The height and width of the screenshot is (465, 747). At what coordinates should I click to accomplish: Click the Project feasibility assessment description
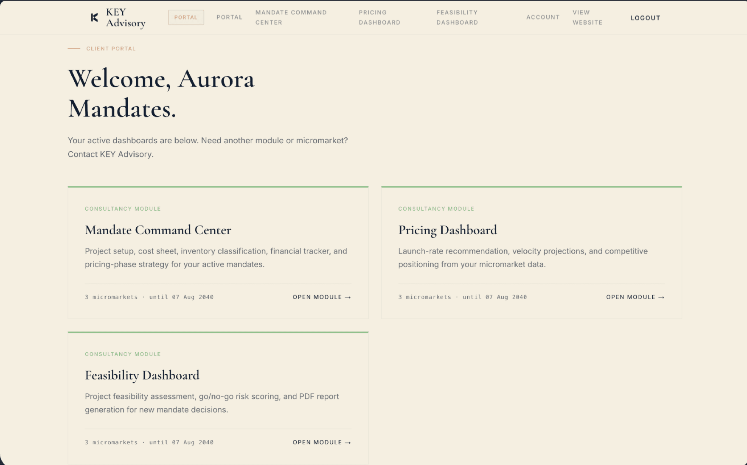point(212,403)
